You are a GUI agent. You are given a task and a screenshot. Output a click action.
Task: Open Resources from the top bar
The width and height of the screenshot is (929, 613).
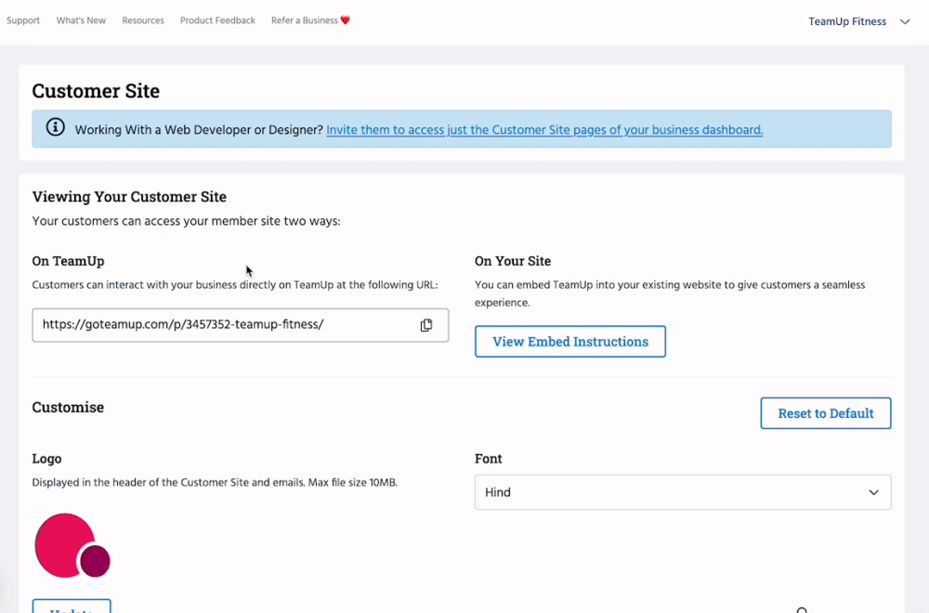pyautogui.click(x=143, y=20)
